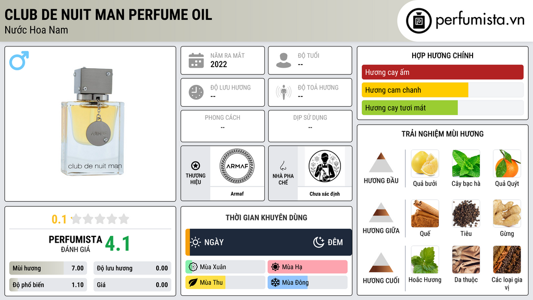Click the Hương đầu pyramid icon

(x=381, y=162)
